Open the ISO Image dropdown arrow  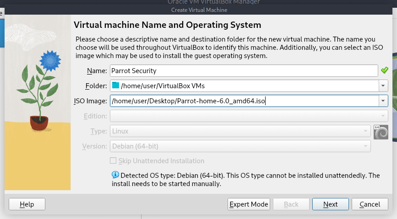point(383,101)
